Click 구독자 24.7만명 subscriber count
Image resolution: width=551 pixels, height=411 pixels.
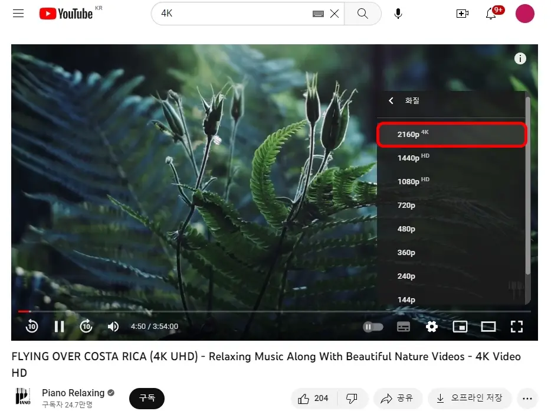click(x=67, y=405)
